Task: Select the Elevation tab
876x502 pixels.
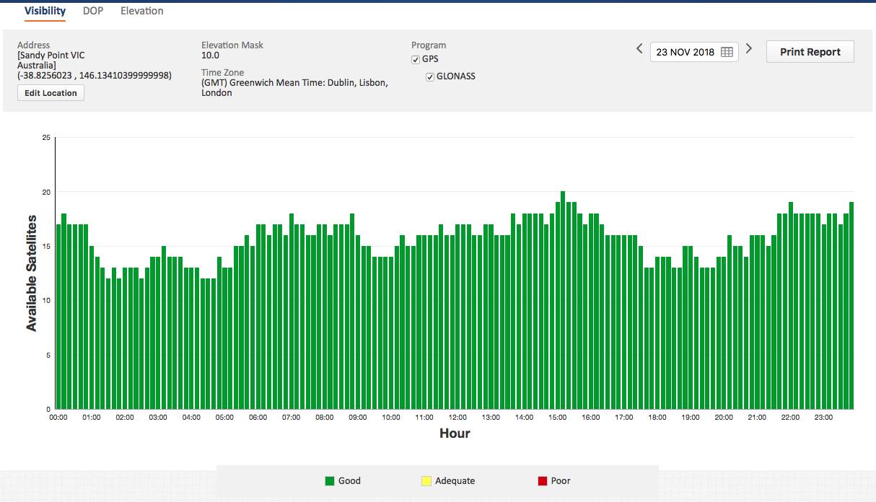Action: click(141, 11)
